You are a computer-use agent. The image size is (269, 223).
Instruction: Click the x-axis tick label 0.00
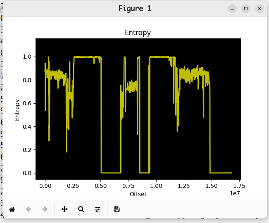[x=45, y=186]
